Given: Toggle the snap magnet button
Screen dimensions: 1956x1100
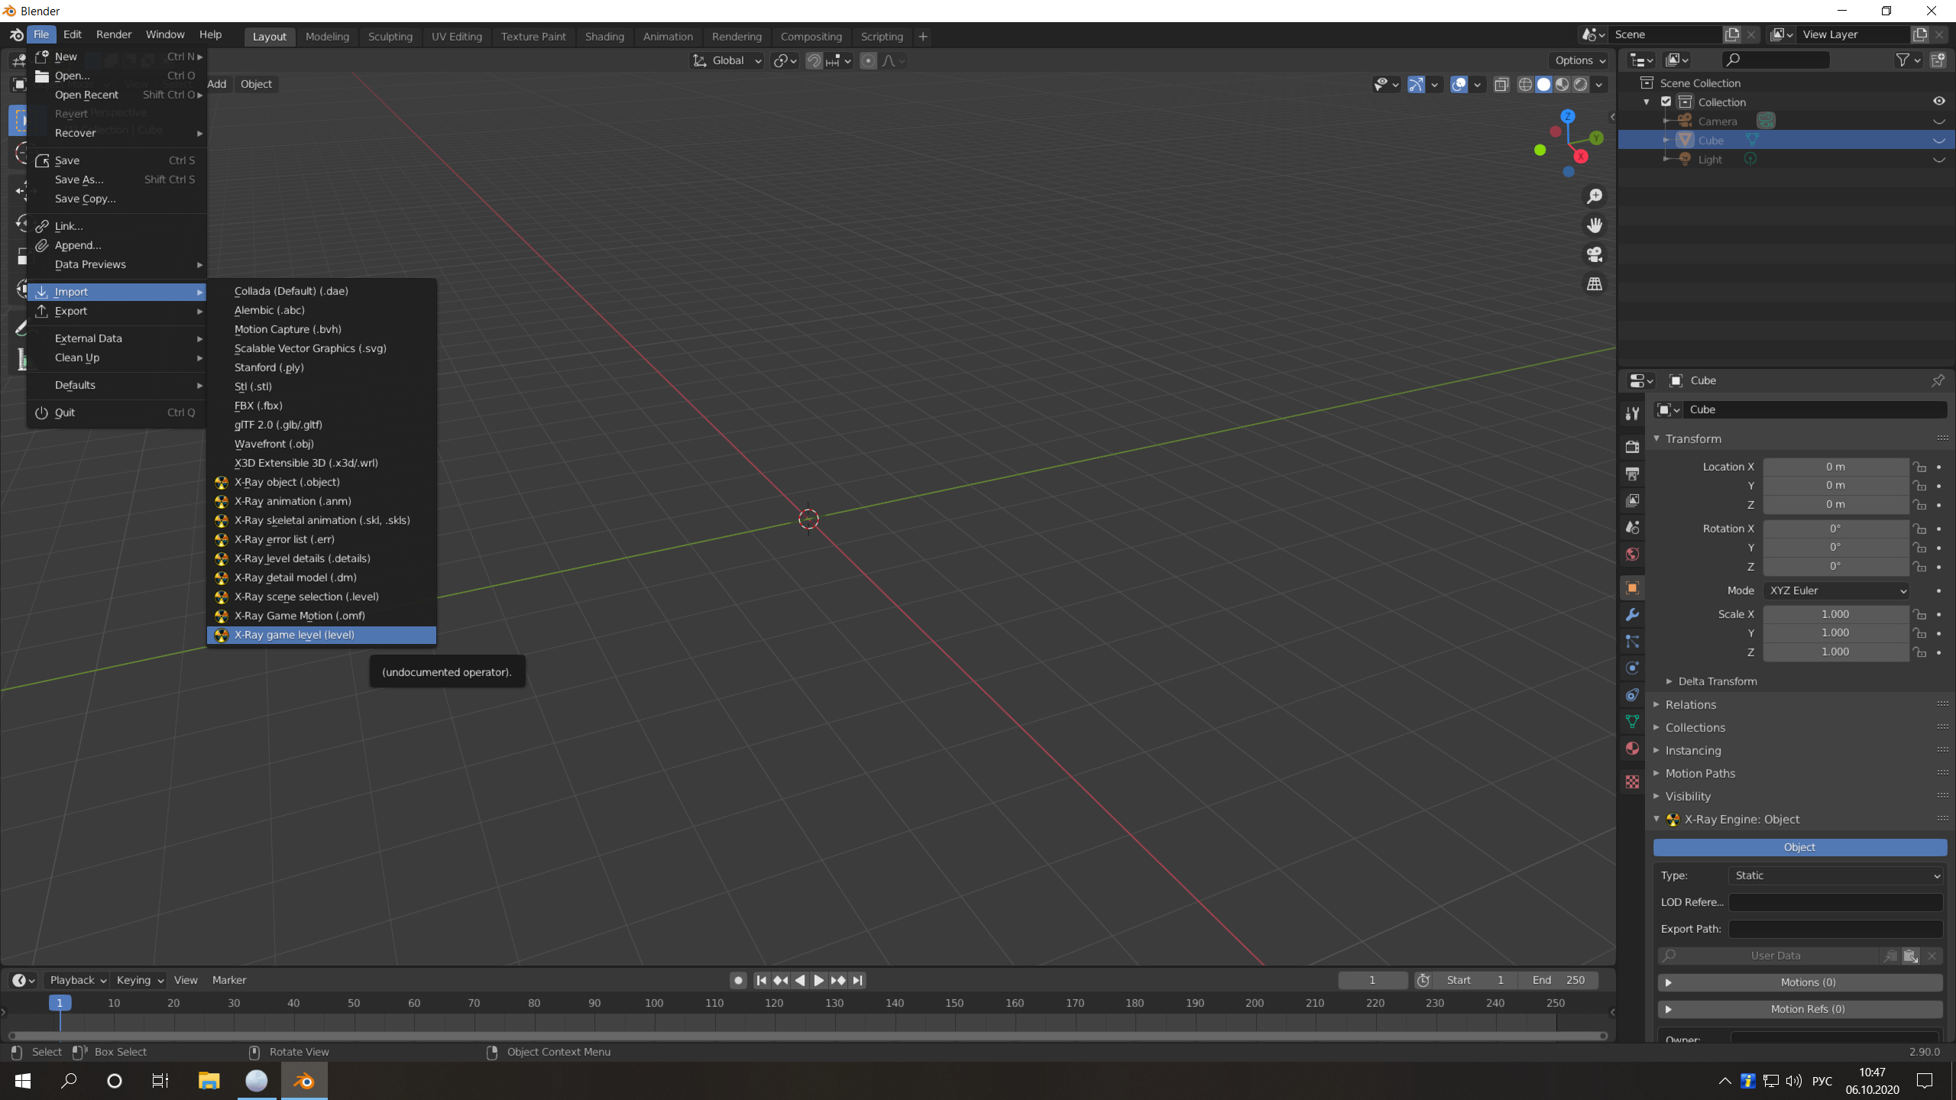Looking at the screenshot, I should coord(814,61).
